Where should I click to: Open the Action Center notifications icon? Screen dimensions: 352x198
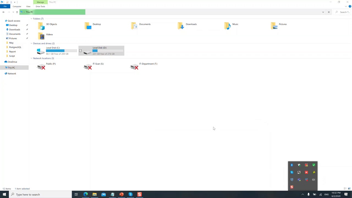[x=346, y=194]
